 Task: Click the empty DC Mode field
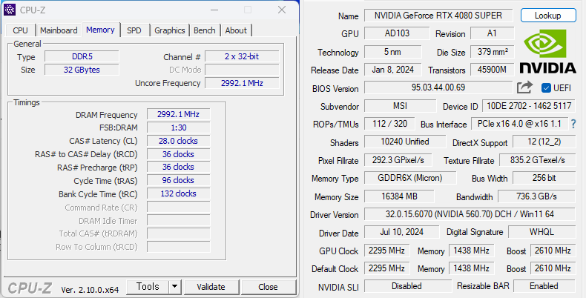[242, 70]
